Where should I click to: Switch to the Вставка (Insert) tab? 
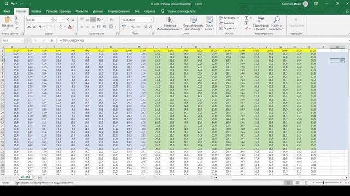click(x=36, y=11)
